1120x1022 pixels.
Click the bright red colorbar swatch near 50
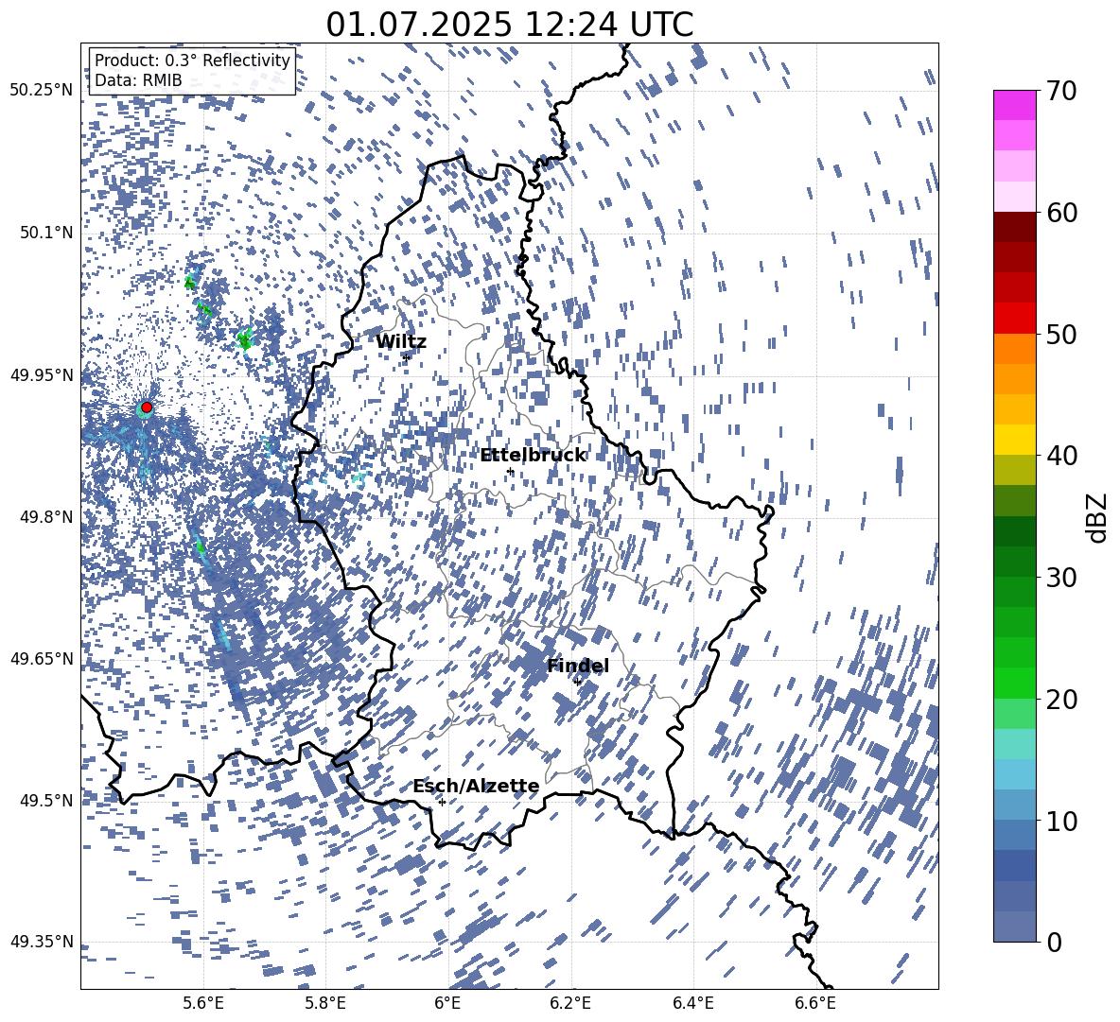point(1014,319)
